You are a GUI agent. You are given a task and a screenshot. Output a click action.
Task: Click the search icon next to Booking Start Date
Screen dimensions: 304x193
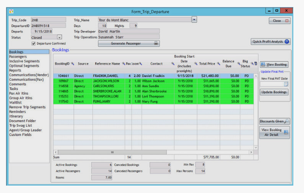coord(196,63)
